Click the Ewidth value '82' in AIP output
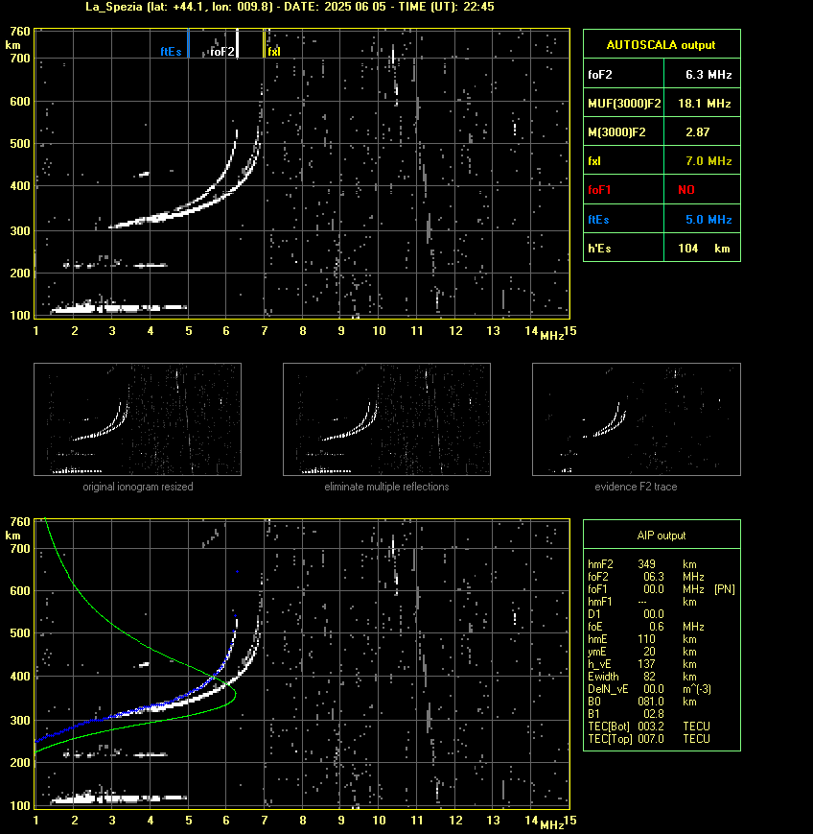 (649, 677)
